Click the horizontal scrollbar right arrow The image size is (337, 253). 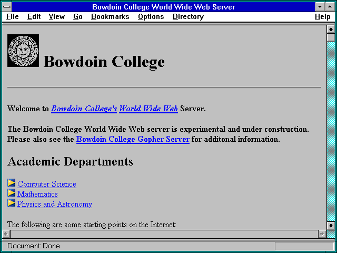pos(322,234)
